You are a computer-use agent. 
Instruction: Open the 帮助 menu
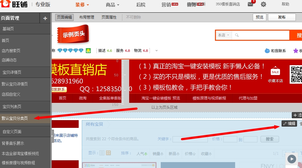tap(286, 4)
